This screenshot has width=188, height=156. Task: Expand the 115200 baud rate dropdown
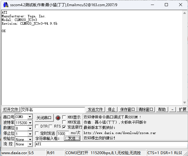pos(30,123)
